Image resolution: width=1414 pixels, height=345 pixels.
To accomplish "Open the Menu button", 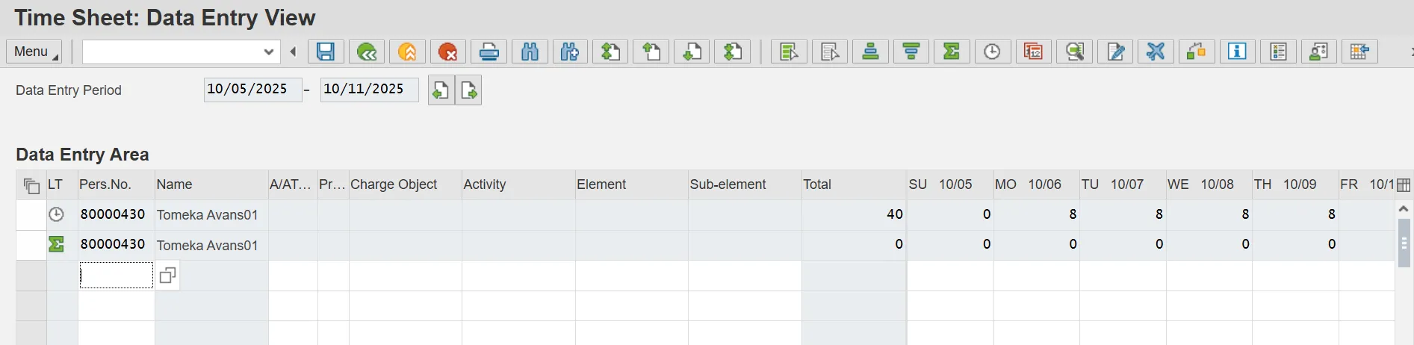I will click(34, 52).
